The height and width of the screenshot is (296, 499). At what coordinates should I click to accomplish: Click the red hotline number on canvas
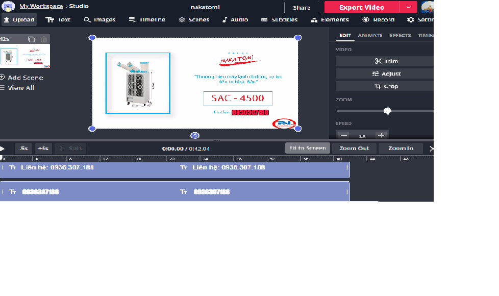coord(250,112)
